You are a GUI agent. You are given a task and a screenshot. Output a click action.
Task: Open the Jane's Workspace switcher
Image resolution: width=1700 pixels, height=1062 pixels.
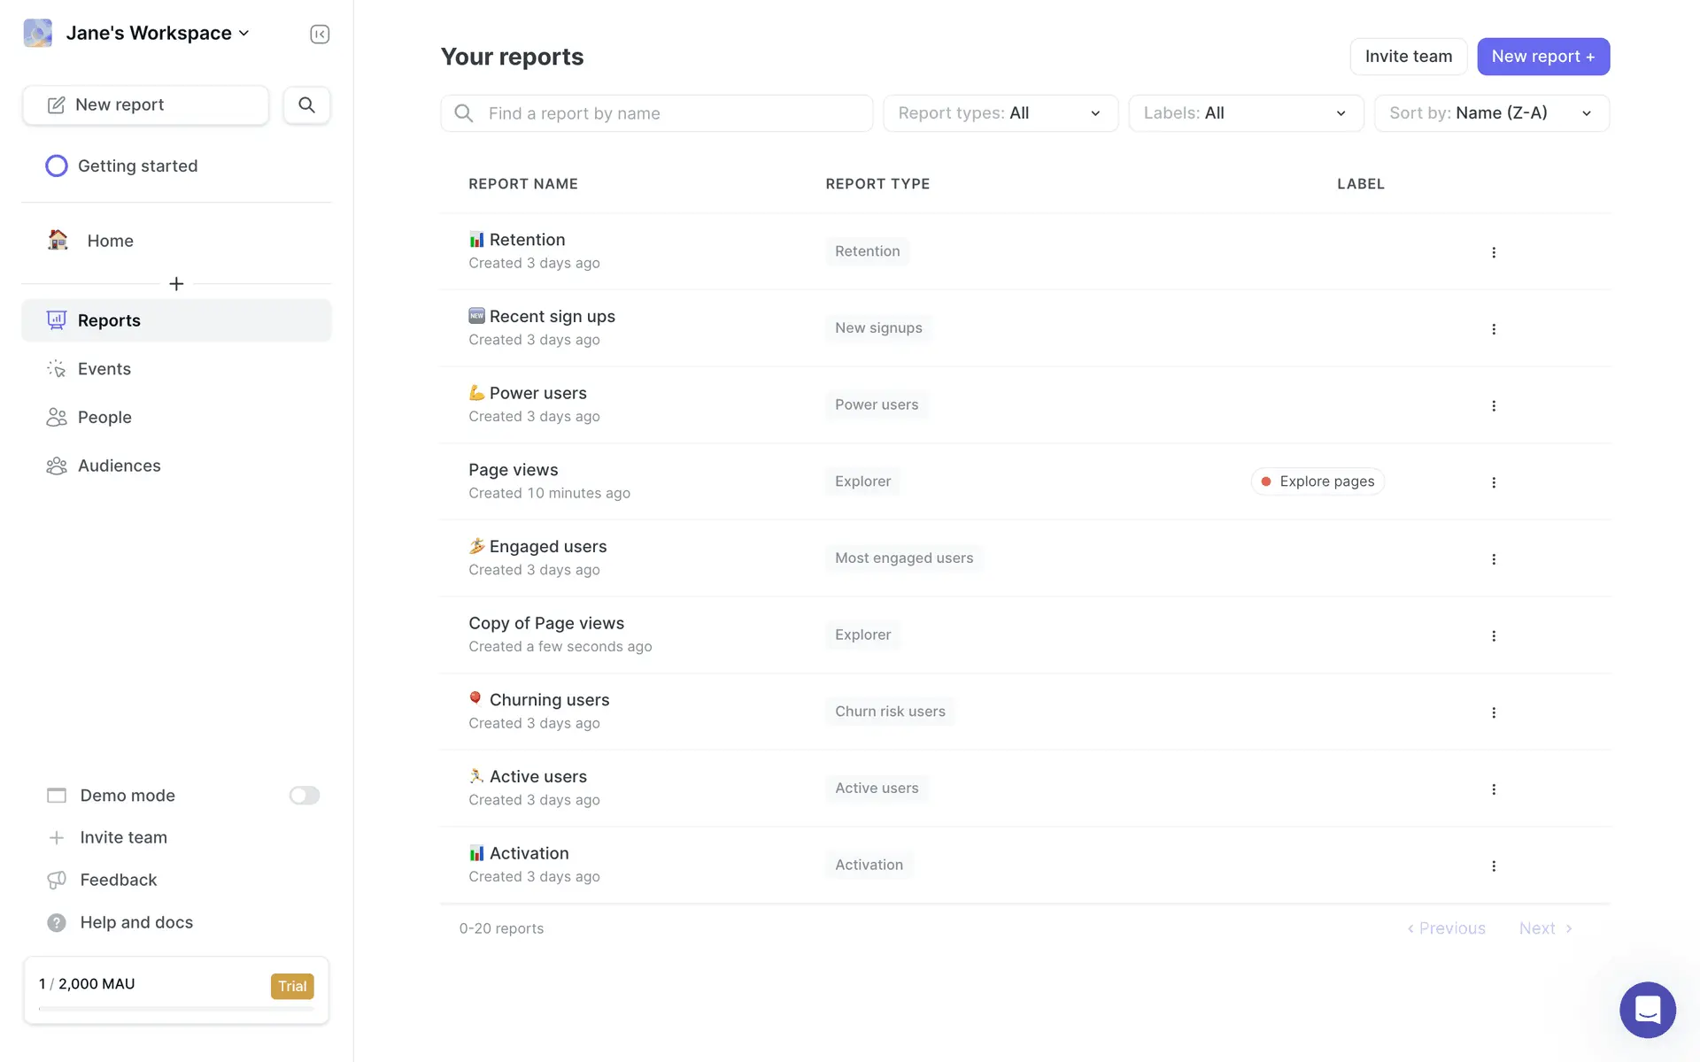tap(149, 34)
